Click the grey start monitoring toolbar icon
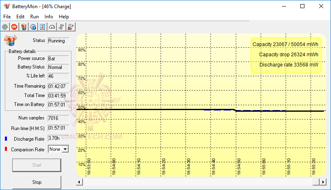Image resolution: width=331 pixels, height=190 pixels. [x=5, y=27]
